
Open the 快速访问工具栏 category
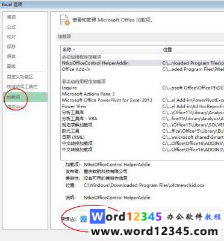point(22,87)
